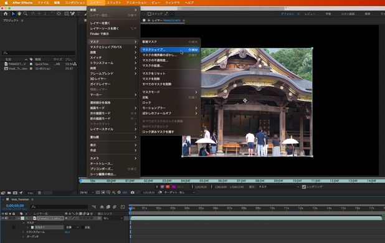
Task: Open the ファイル menu
Action: click(x=43, y=2)
